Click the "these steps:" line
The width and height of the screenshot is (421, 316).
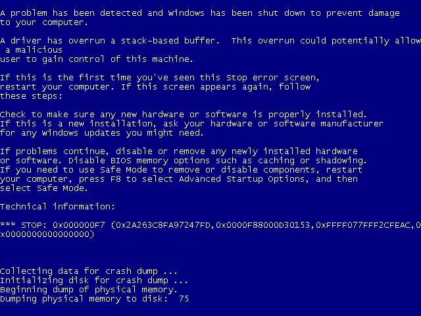click(31, 96)
